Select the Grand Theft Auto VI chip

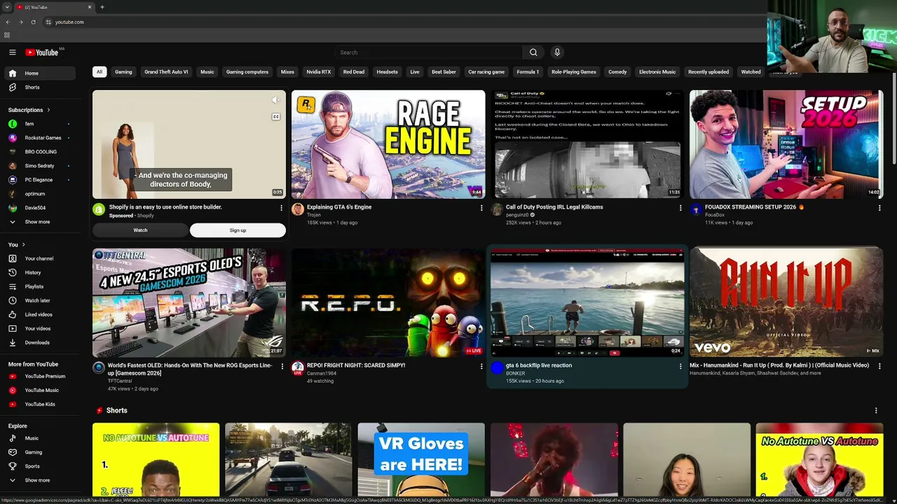[166, 72]
